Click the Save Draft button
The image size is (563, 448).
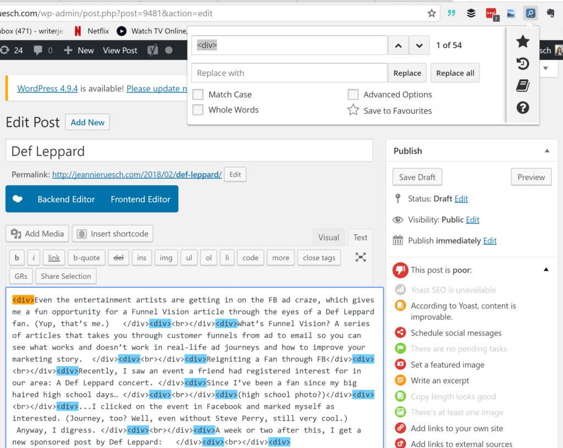point(417,177)
